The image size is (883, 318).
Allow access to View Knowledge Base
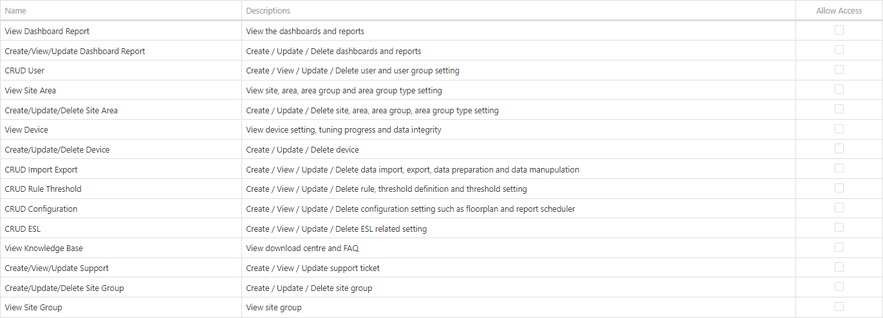click(x=839, y=247)
